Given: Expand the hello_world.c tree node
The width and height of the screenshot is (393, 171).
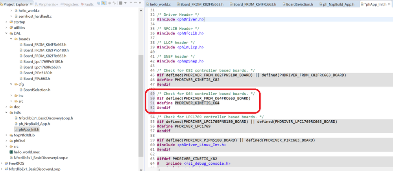Looking at the screenshot, I should tap(11, 11).
